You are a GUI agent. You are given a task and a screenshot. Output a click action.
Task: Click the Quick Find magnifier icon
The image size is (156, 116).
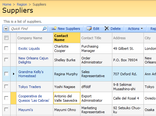click(44, 29)
